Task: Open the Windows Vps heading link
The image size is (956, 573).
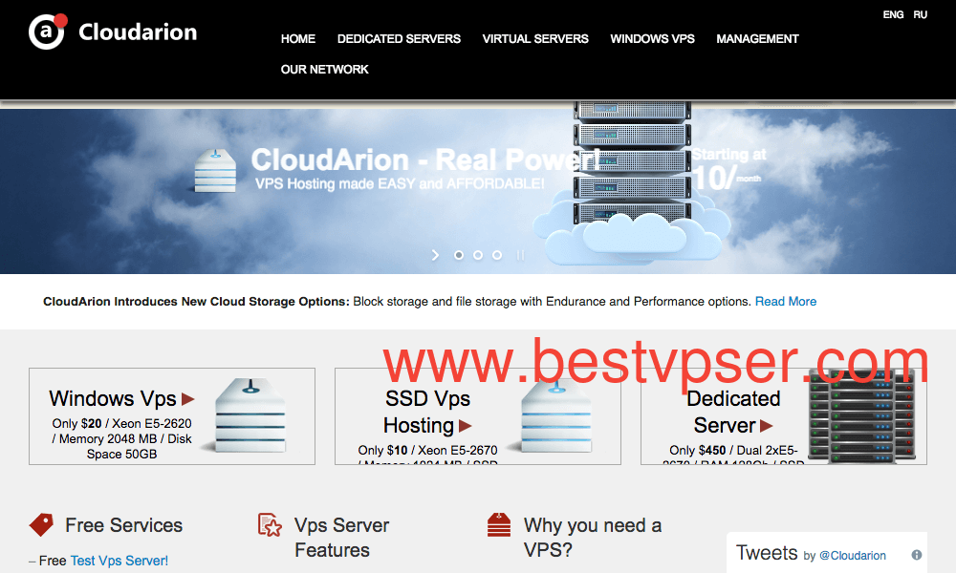Action: pyautogui.click(x=113, y=398)
